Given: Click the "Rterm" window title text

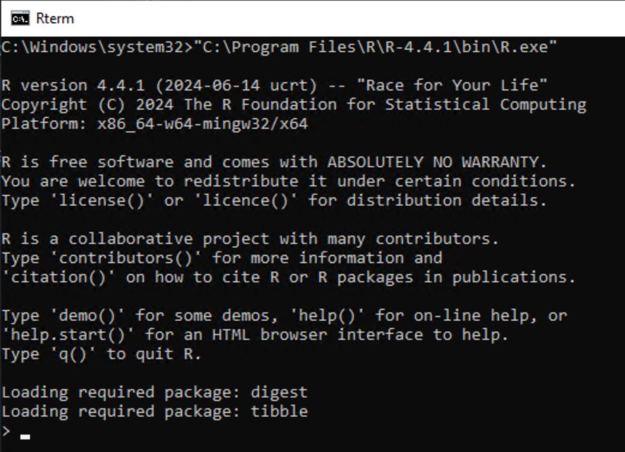Looking at the screenshot, I should point(55,18).
